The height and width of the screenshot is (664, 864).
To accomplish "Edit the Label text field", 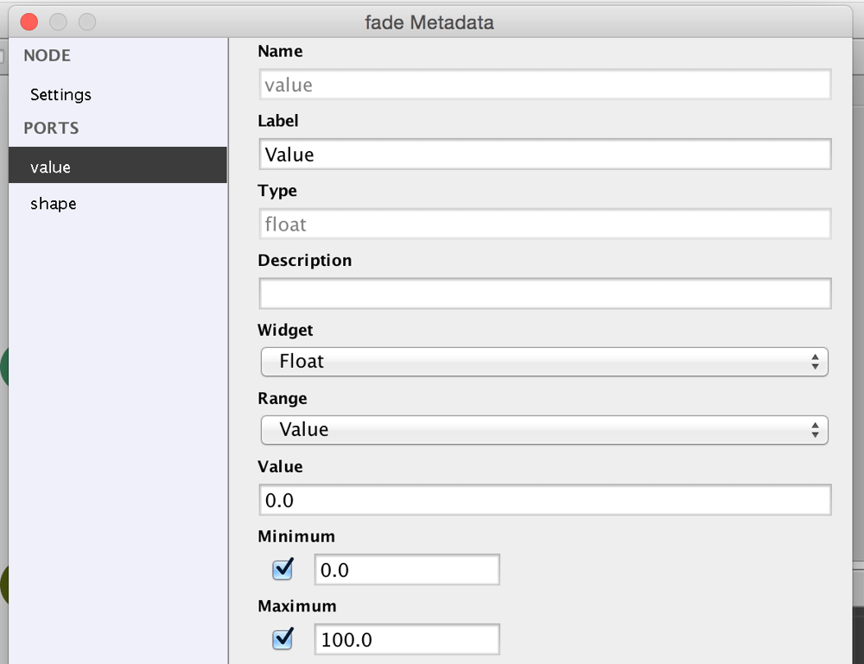I will coord(545,155).
